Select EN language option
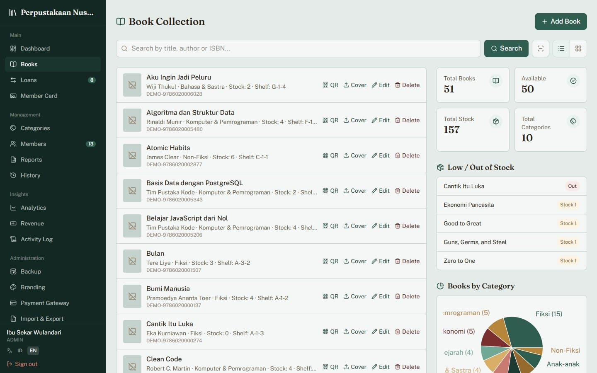Viewport: 597px width, 373px height. tap(33, 351)
